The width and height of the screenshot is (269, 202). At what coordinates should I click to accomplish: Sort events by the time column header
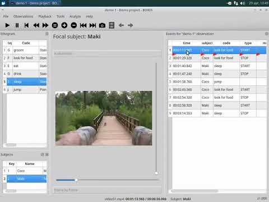(187, 43)
